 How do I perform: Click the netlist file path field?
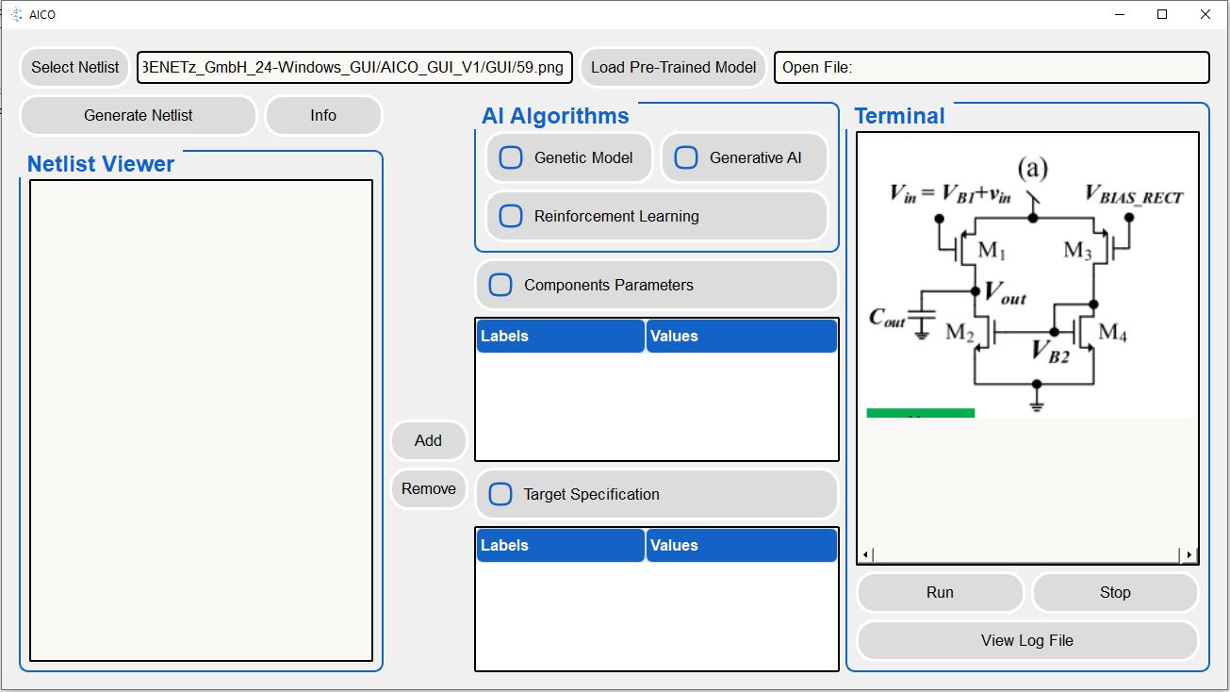click(x=354, y=67)
